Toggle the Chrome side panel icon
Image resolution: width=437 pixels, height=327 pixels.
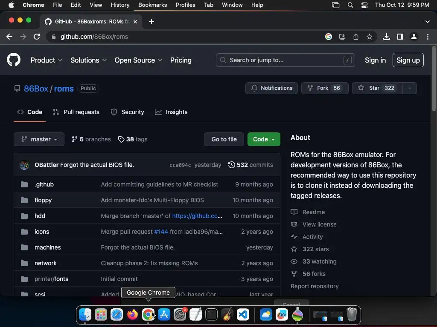point(400,37)
